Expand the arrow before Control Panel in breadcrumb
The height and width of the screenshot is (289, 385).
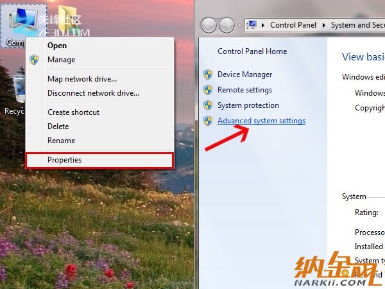click(263, 25)
